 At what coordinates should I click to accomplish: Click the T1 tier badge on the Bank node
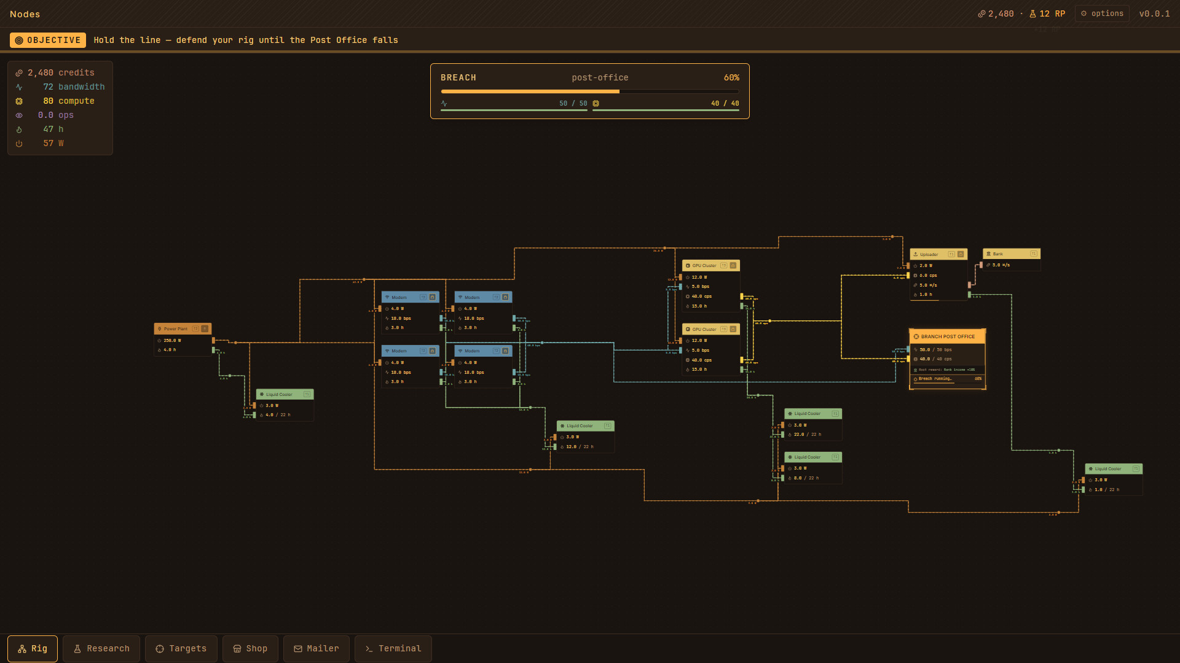[1034, 254]
